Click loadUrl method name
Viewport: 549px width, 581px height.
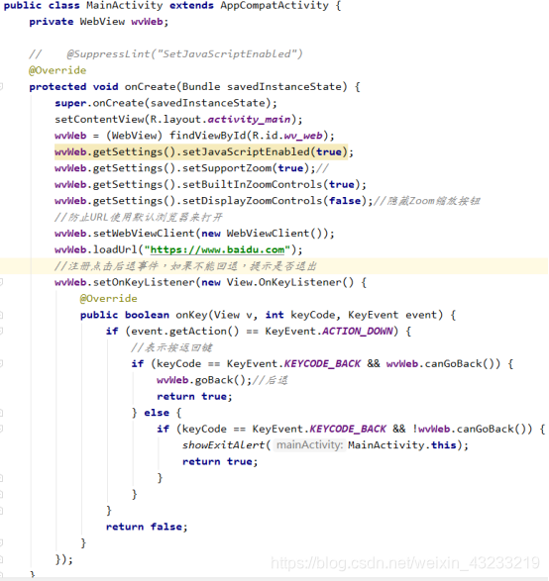[x=115, y=249]
